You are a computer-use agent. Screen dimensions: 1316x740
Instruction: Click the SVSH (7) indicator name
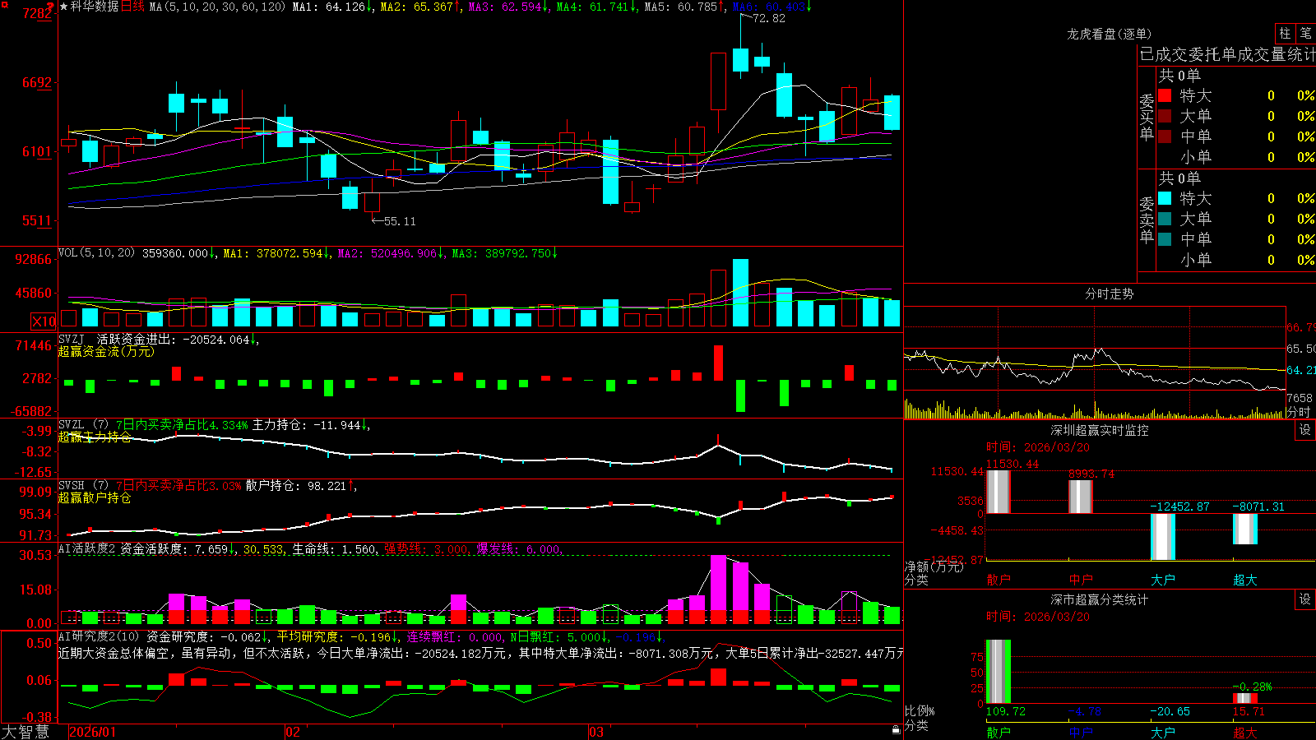pos(83,485)
